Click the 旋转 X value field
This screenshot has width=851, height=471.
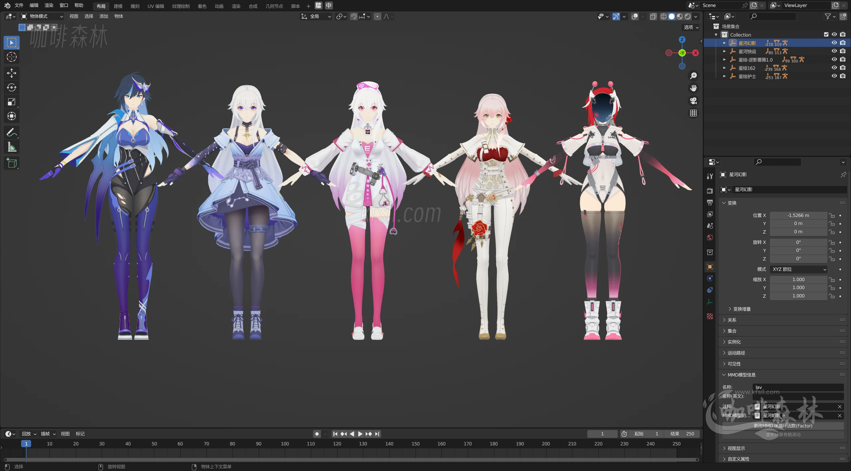798,242
